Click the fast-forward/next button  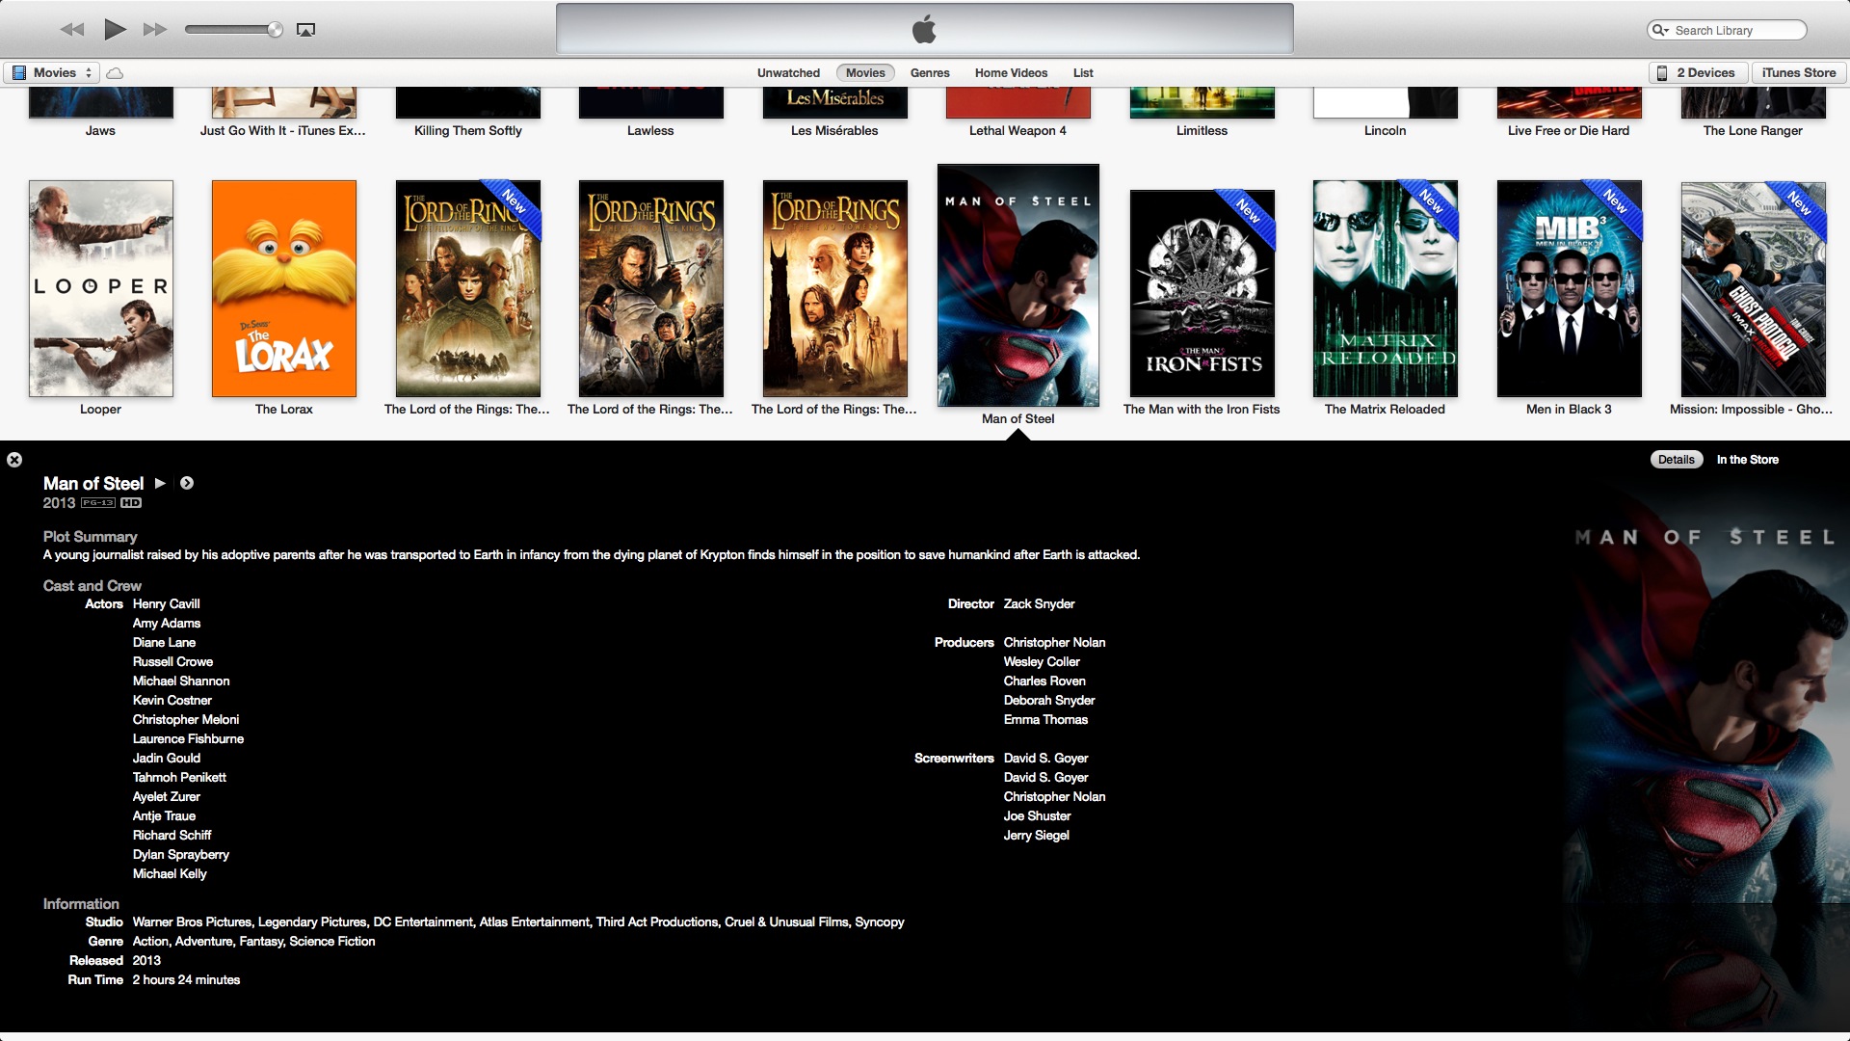155,30
